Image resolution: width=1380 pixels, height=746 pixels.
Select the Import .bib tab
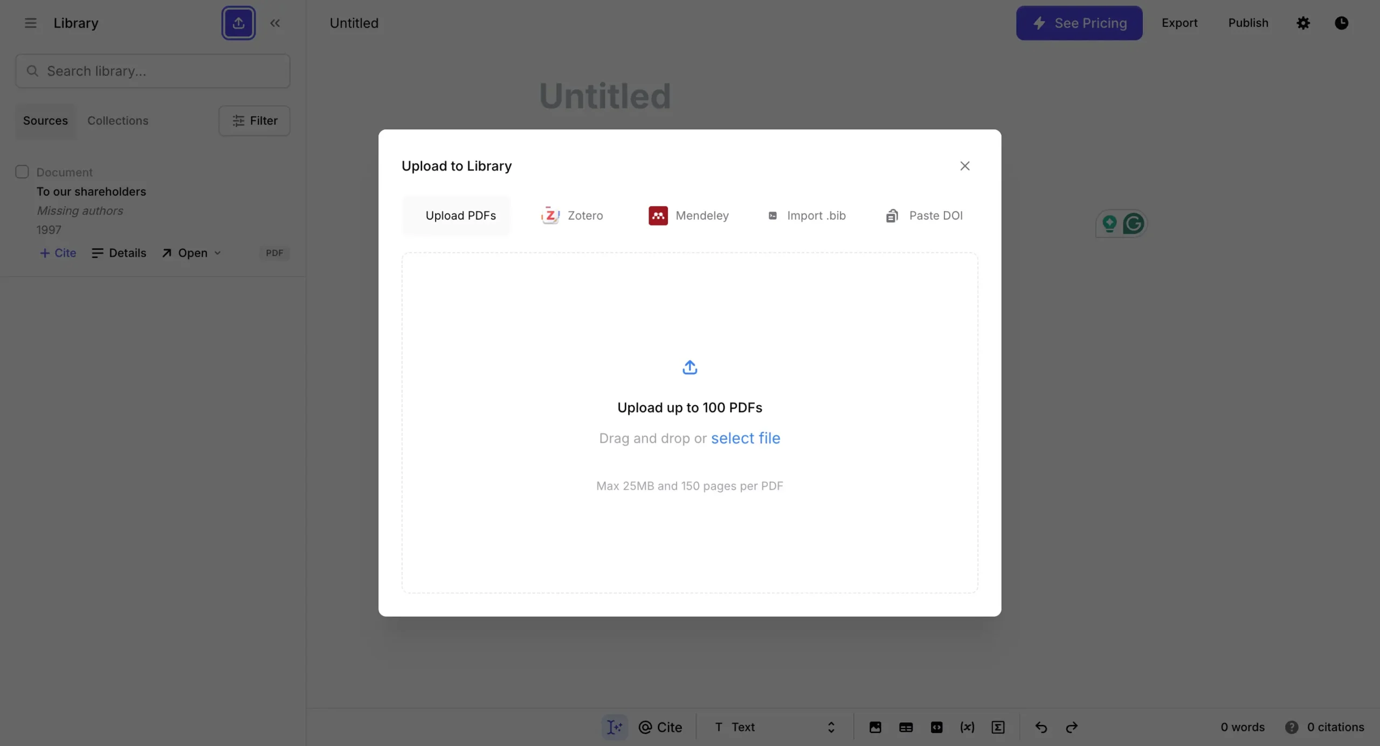(807, 216)
